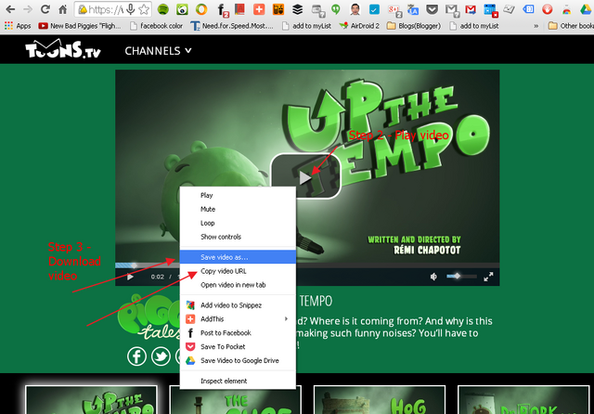Choose Play in the context menu
This screenshot has width=594, height=414.
[238, 195]
